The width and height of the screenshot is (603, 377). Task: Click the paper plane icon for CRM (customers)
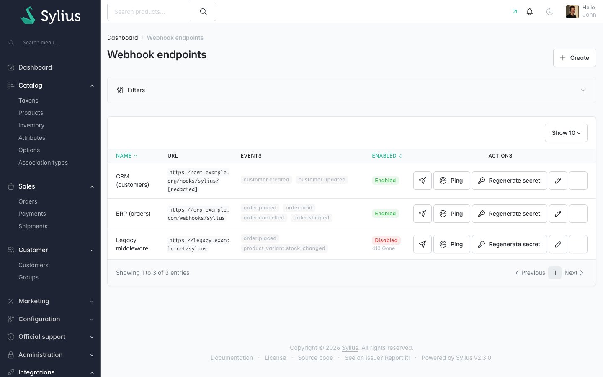point(423,181)
